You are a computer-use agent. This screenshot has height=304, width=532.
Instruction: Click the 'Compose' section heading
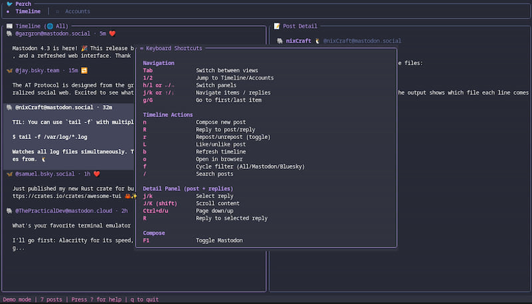[x=154, y=233]
